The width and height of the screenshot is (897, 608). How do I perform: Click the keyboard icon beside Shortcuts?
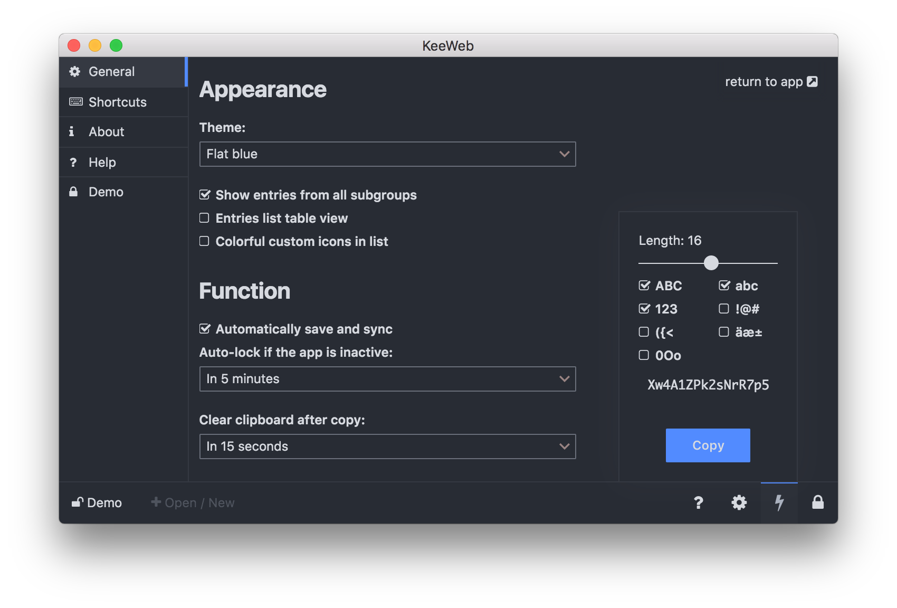coord(76,101)
